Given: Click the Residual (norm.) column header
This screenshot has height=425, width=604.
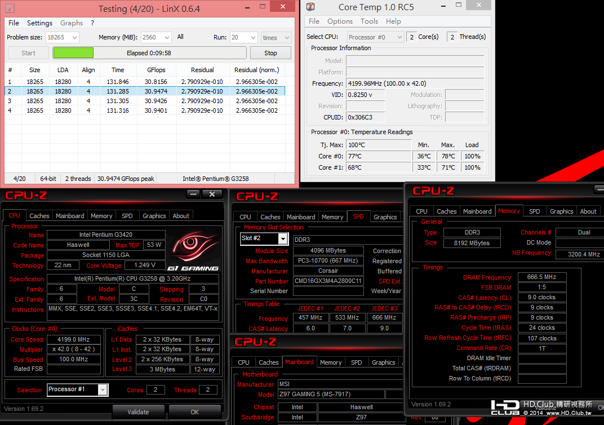Looking at the screenshot, I should 257,70.
